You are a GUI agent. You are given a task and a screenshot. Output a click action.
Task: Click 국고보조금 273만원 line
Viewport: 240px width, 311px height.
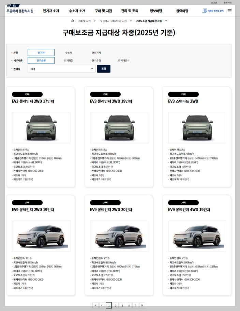pos(102,275)
